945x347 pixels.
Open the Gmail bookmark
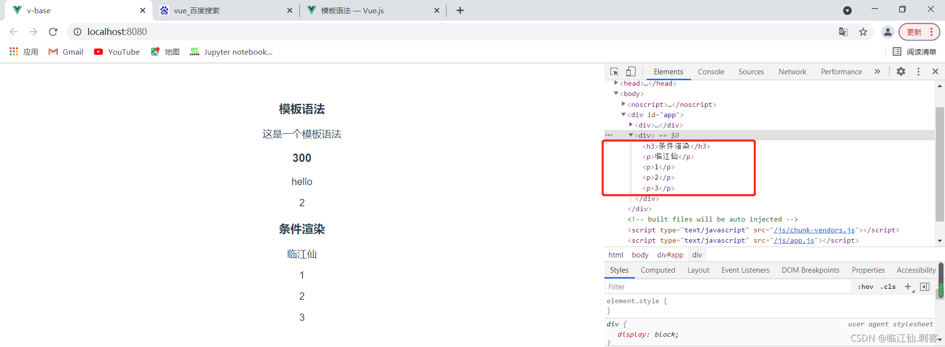pyautogui.click(x=65, y=52)
